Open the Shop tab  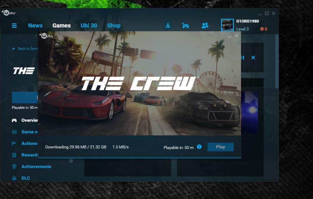pyautogui.click(x=114, y=26)
